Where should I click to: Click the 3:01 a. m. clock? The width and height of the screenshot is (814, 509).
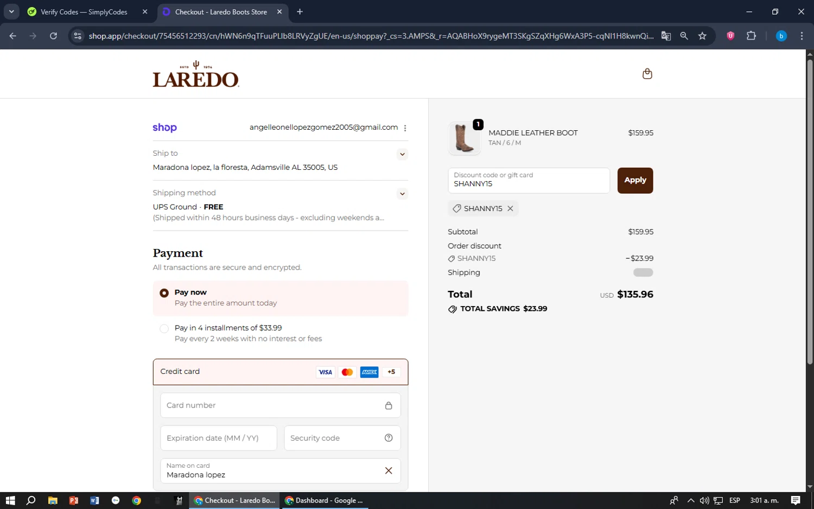click(764, 500)
